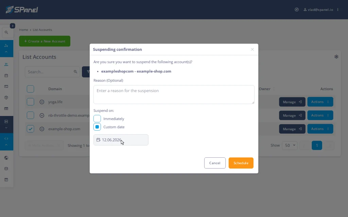The width and height of the screenshot is (348, 217).
Task: Open Actions menu for yoga.life
Action: pos(320,102)
